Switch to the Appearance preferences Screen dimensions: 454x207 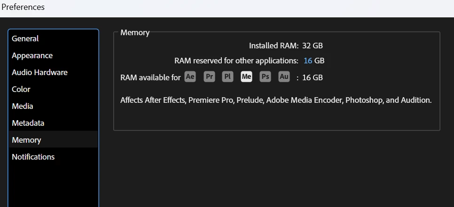coord(32,55)
